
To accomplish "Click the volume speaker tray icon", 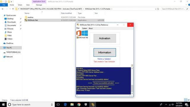I will [x=173, y=104].
